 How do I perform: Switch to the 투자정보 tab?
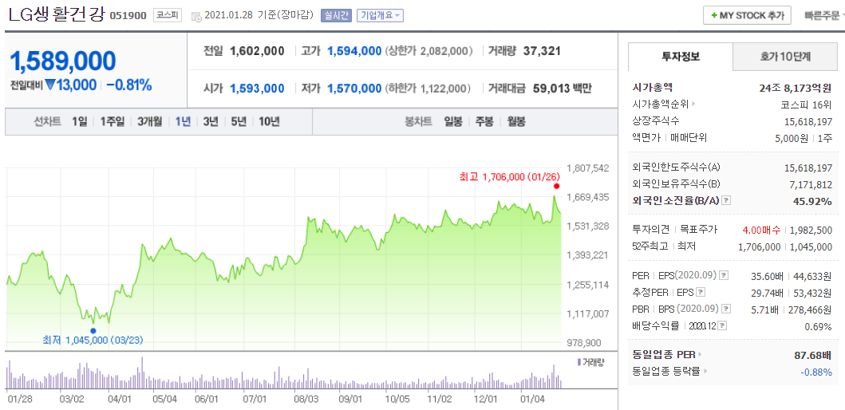pos(681,56)
